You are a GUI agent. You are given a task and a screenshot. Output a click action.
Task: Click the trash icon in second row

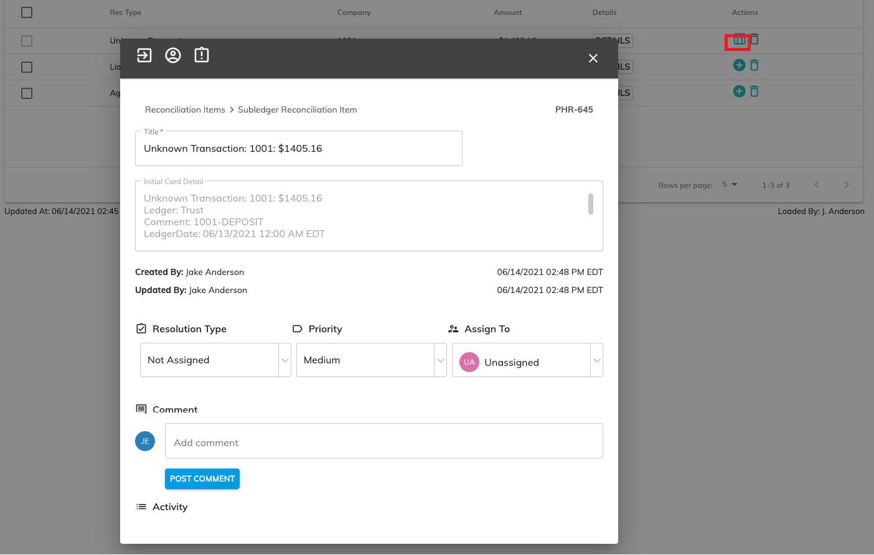[x=754, y=65]
